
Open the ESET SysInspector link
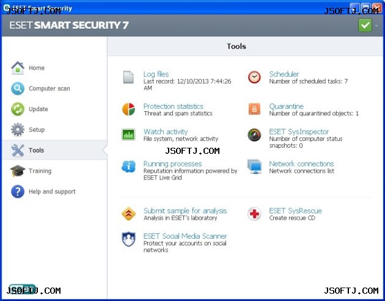click(x=299, y=132)
